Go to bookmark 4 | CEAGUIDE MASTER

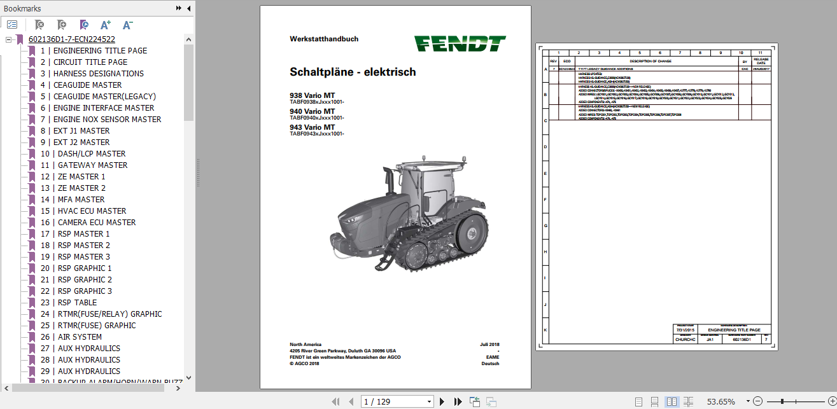[x=81, y=85]
